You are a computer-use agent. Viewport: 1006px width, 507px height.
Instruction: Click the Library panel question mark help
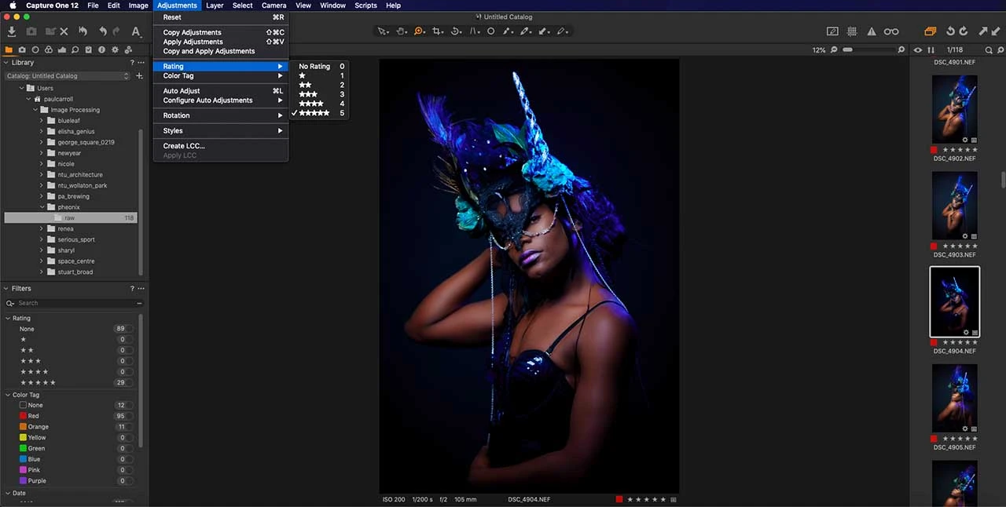132,63
